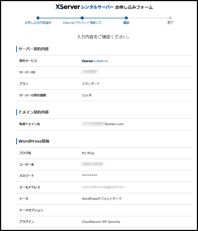This screenshot has height=231, width=198.
Task: Select the XServerアカウント情報入力 step label
Action: 82,23
